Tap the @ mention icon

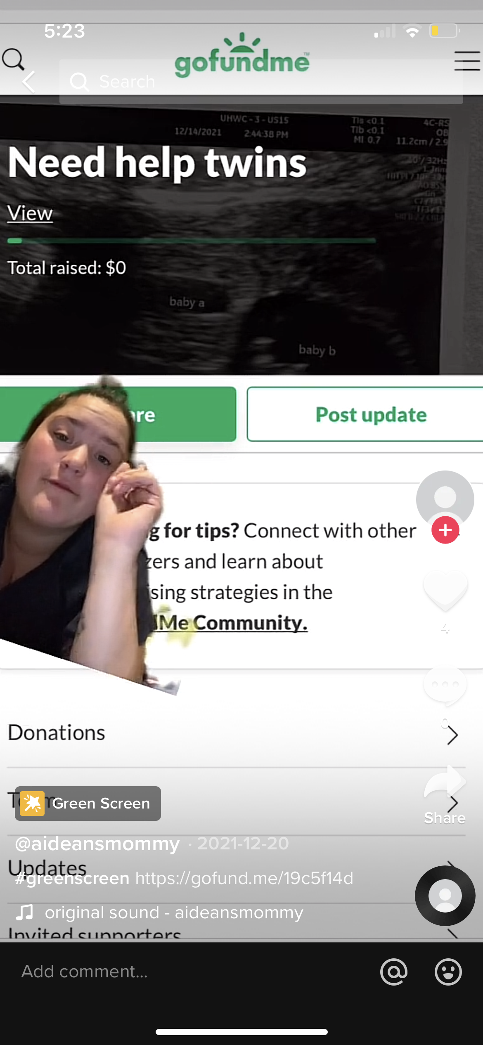tap(394, 972)
